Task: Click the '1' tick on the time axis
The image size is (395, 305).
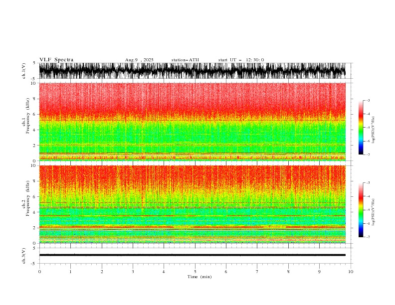Action: pyautogui.click(x=70, y=272)
